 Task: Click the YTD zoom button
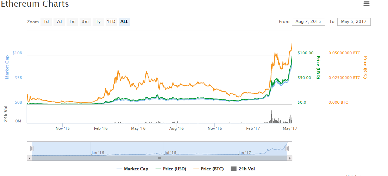tap(111, 22)
